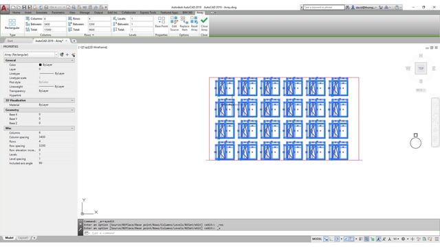Open the Insert ribbon tab
This screenshot has height=247, width=440.
[x=28, y=12]
